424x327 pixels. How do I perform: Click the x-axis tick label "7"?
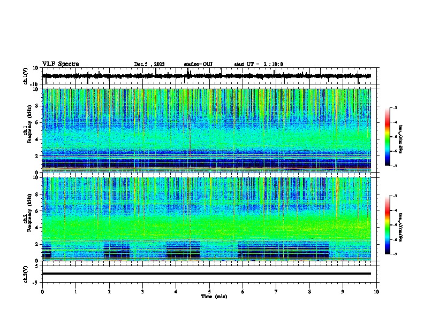click(276, 292)
